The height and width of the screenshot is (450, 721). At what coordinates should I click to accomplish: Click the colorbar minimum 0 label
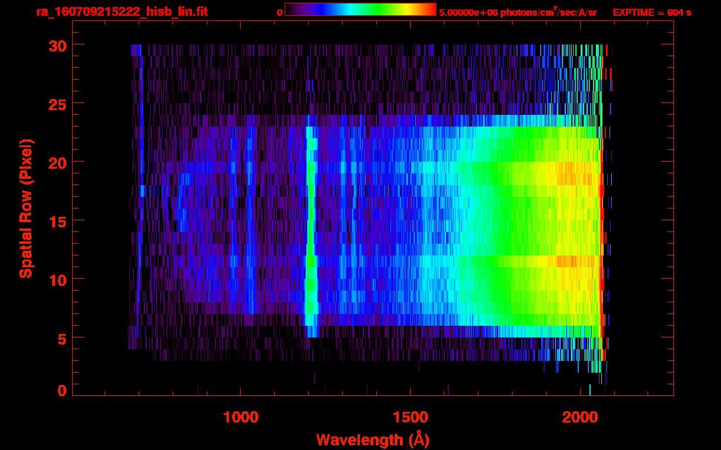pos(279,12)
